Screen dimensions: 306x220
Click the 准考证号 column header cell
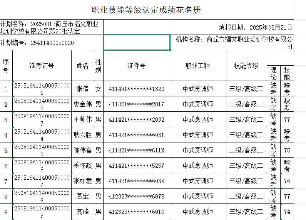(x=42, y=66)
